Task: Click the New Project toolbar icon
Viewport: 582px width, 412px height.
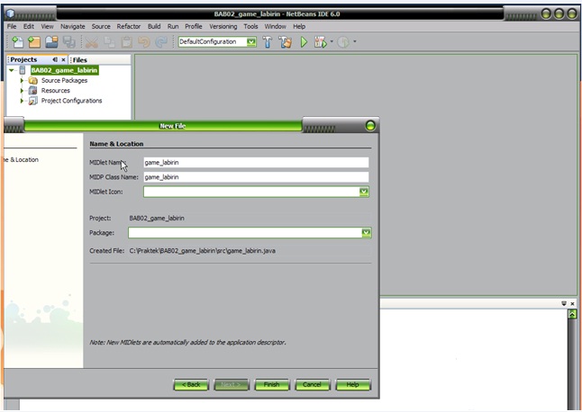Action: pos(34,42)
